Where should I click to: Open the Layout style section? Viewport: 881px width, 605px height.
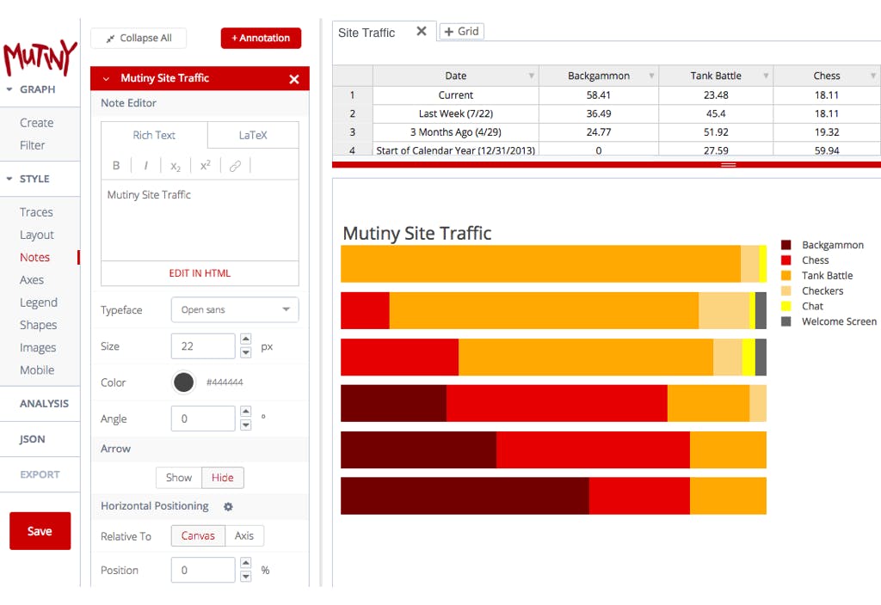click(36, 235)
